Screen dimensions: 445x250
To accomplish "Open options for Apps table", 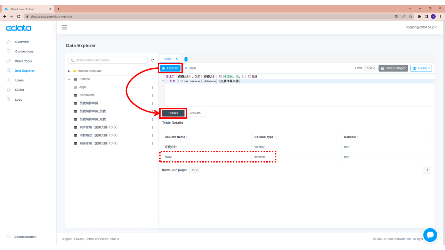I will [x=153, y=87].
